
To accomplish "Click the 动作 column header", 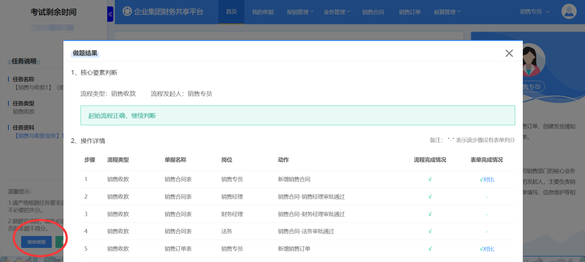I will pos(283,160).
